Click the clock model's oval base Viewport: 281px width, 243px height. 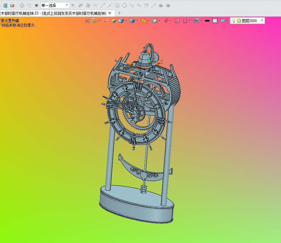pyautogui.click(x=136, y=205)
